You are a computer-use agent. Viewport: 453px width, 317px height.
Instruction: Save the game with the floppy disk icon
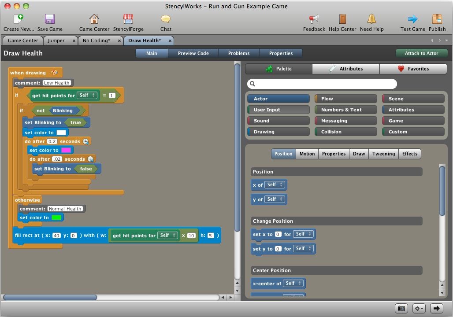(50, 19)
